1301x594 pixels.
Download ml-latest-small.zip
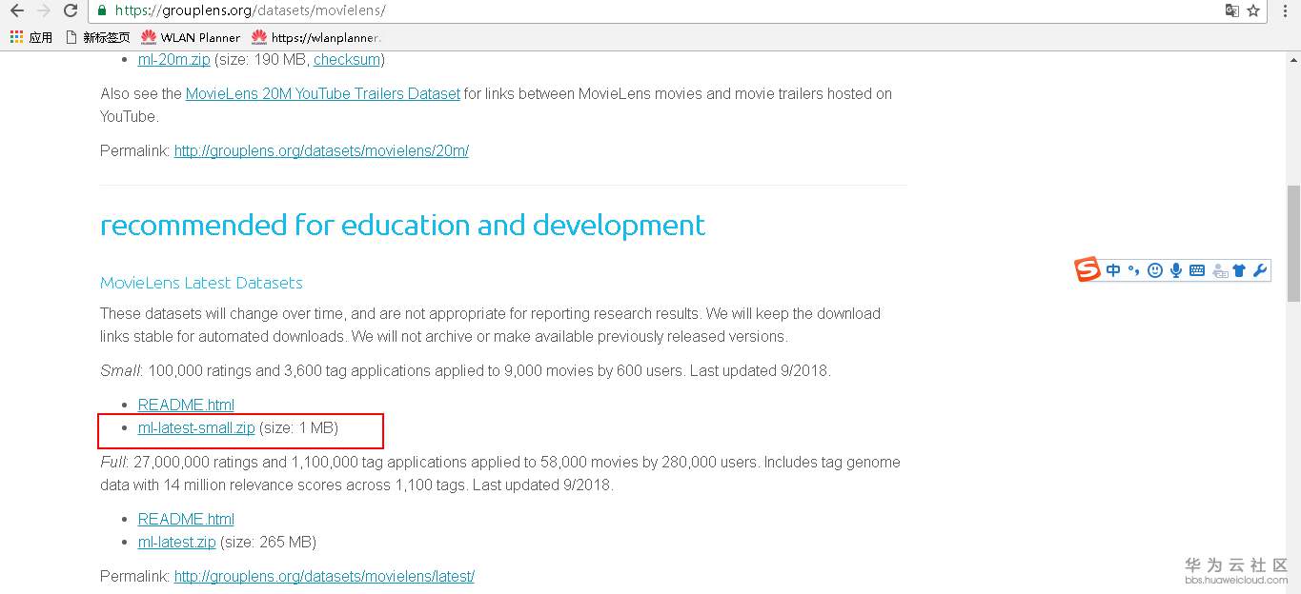point(196,427)
